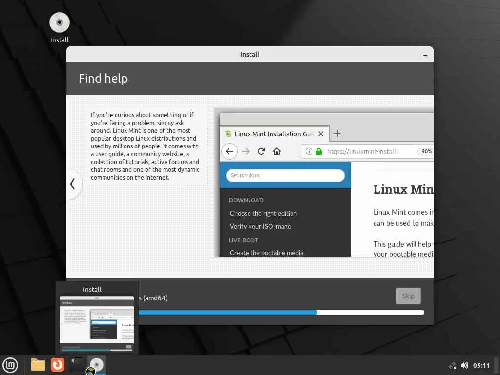This screenshot has height=375, width=500.
Task: Click the Install label in preview popup
Action: [x=92, y=289]
